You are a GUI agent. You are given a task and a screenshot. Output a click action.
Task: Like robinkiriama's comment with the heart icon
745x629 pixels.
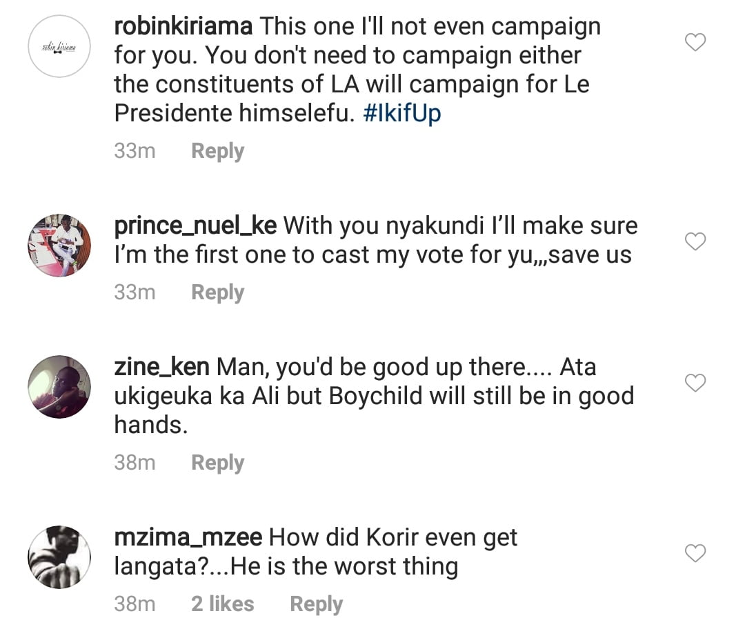[x=695, y=43]
